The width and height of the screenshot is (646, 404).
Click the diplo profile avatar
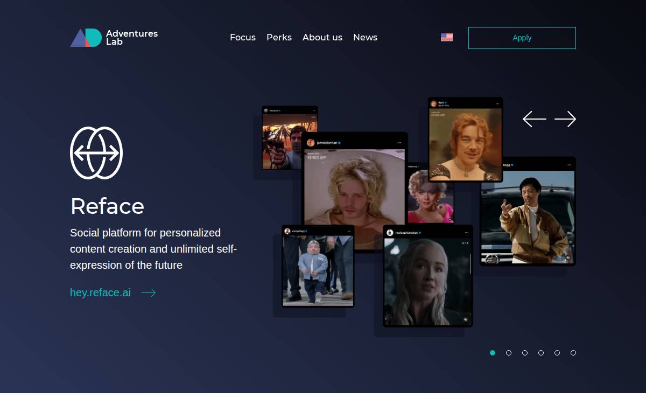point(433,104)
